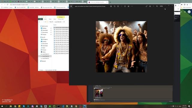Click the back arrow in File Explorer
This screenshot has height=108, width=192.
tap(39, 22)
